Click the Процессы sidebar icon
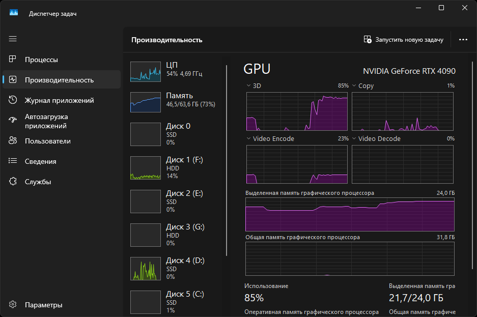 (13, 60)
